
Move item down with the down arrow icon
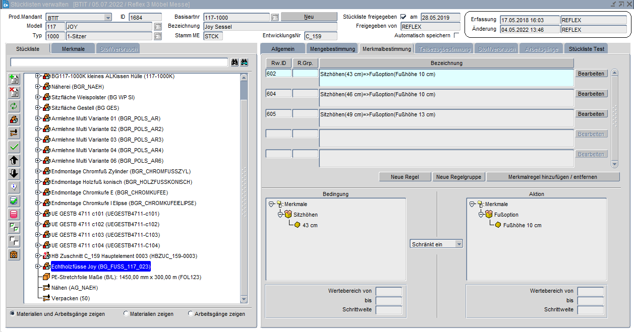[x=15, y=174]
